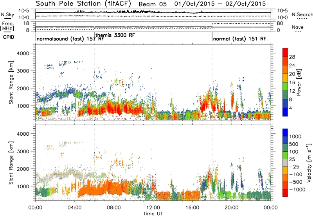
Task: Click the "3000" range tick in the velocity panel
Action: coord(23,151)
